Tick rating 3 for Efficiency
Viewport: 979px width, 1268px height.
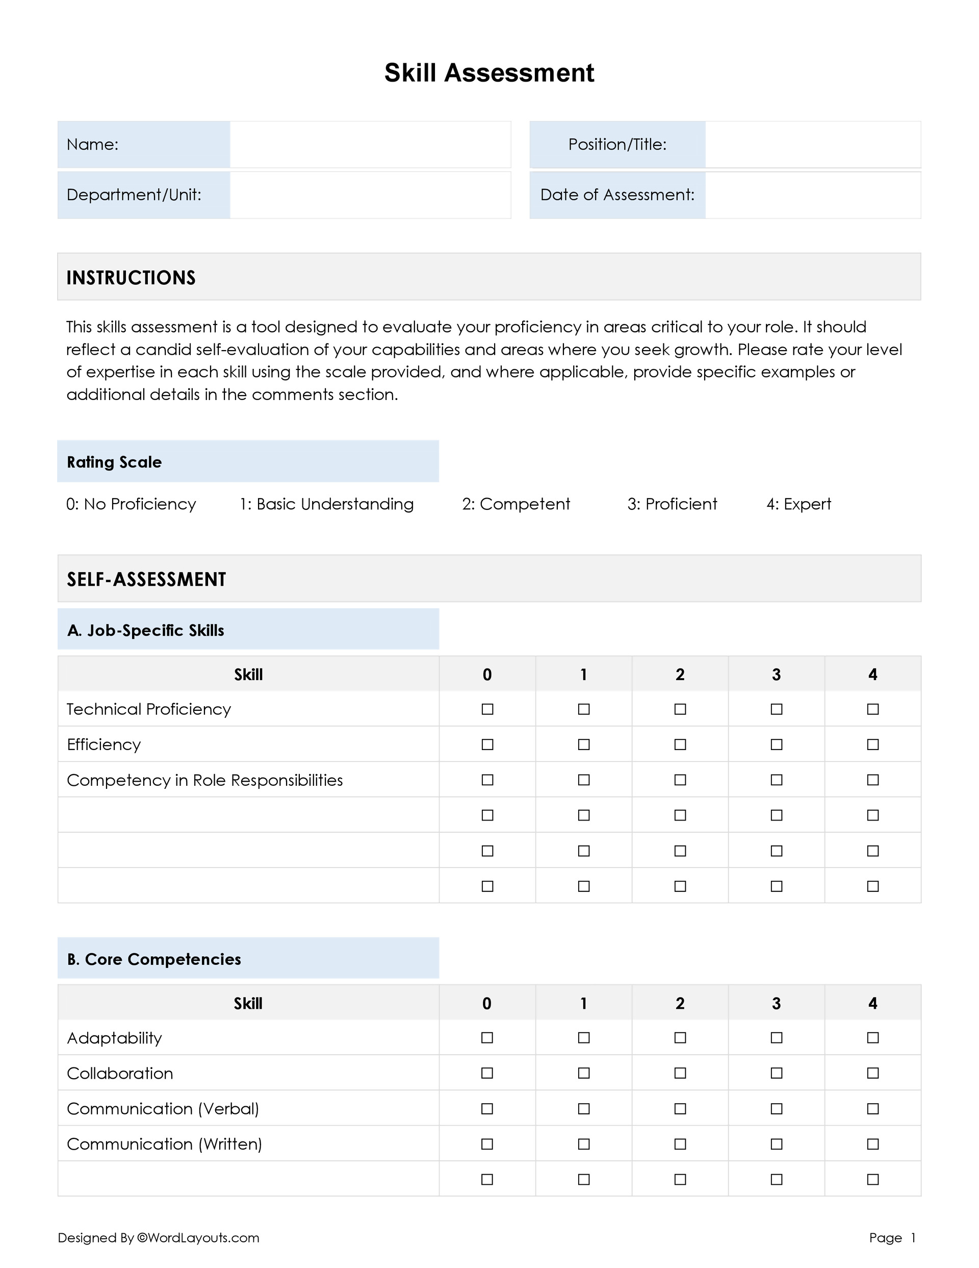(777, 744)
